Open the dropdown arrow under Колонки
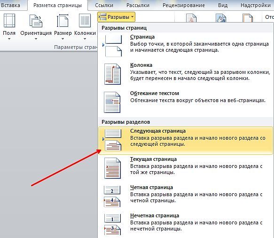The image size is (274, 238). click(x=85, y=39)
